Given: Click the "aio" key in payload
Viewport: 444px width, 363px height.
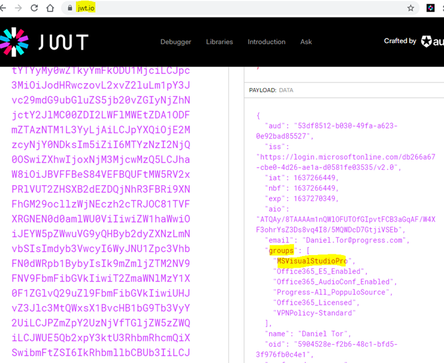Looking at the screenshot, I should click(275, 209).
